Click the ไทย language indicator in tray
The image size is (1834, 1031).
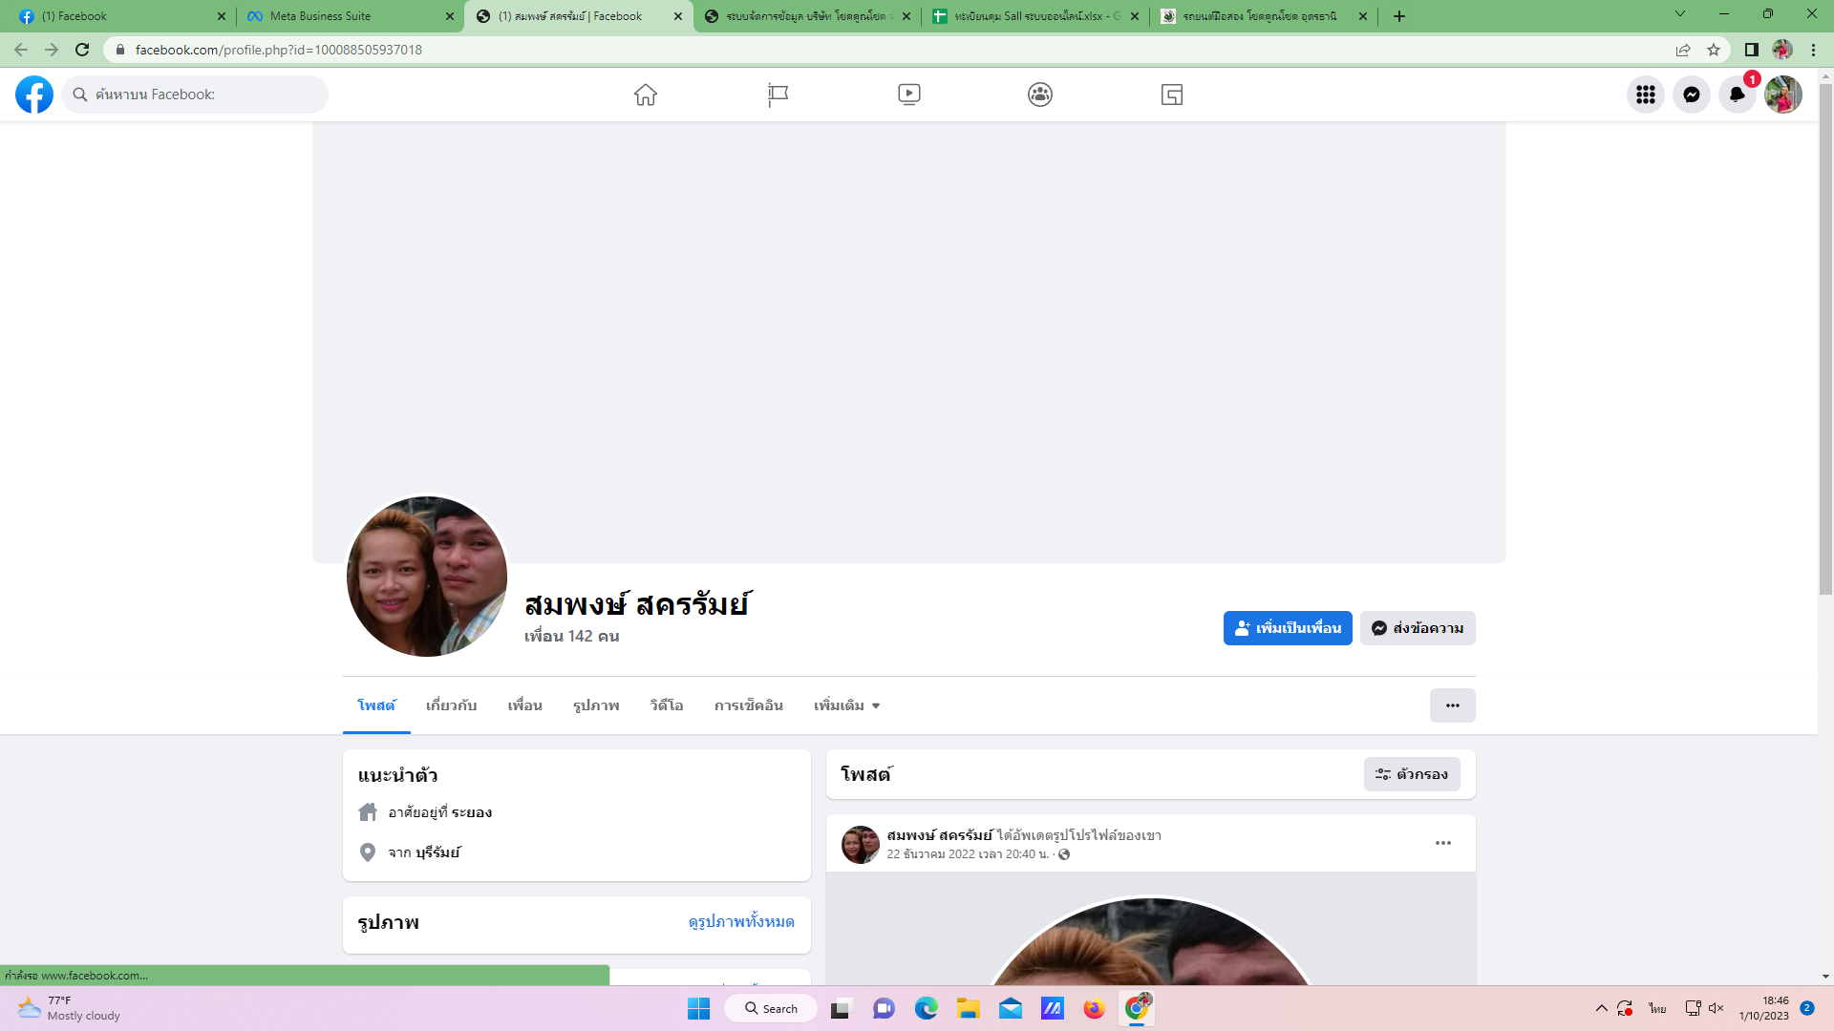[1657, 1008]
